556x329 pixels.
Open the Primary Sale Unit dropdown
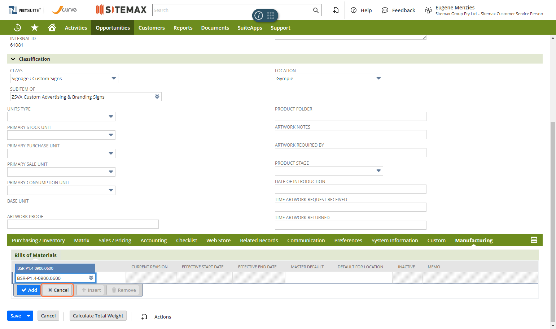(x=111, y=172)
